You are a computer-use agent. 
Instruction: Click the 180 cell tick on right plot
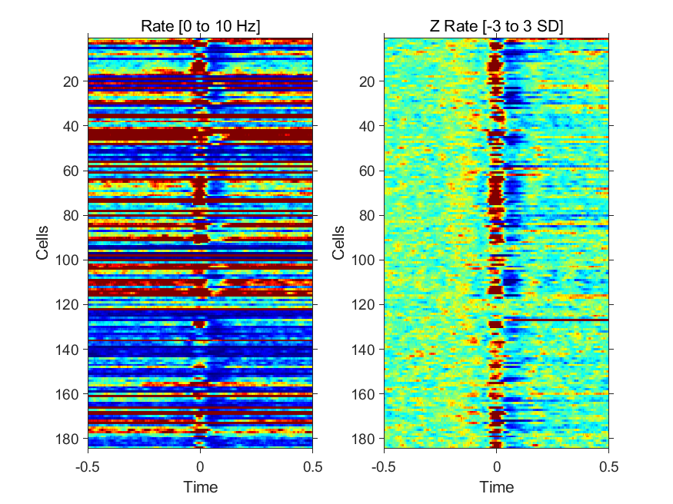(363, 439)
